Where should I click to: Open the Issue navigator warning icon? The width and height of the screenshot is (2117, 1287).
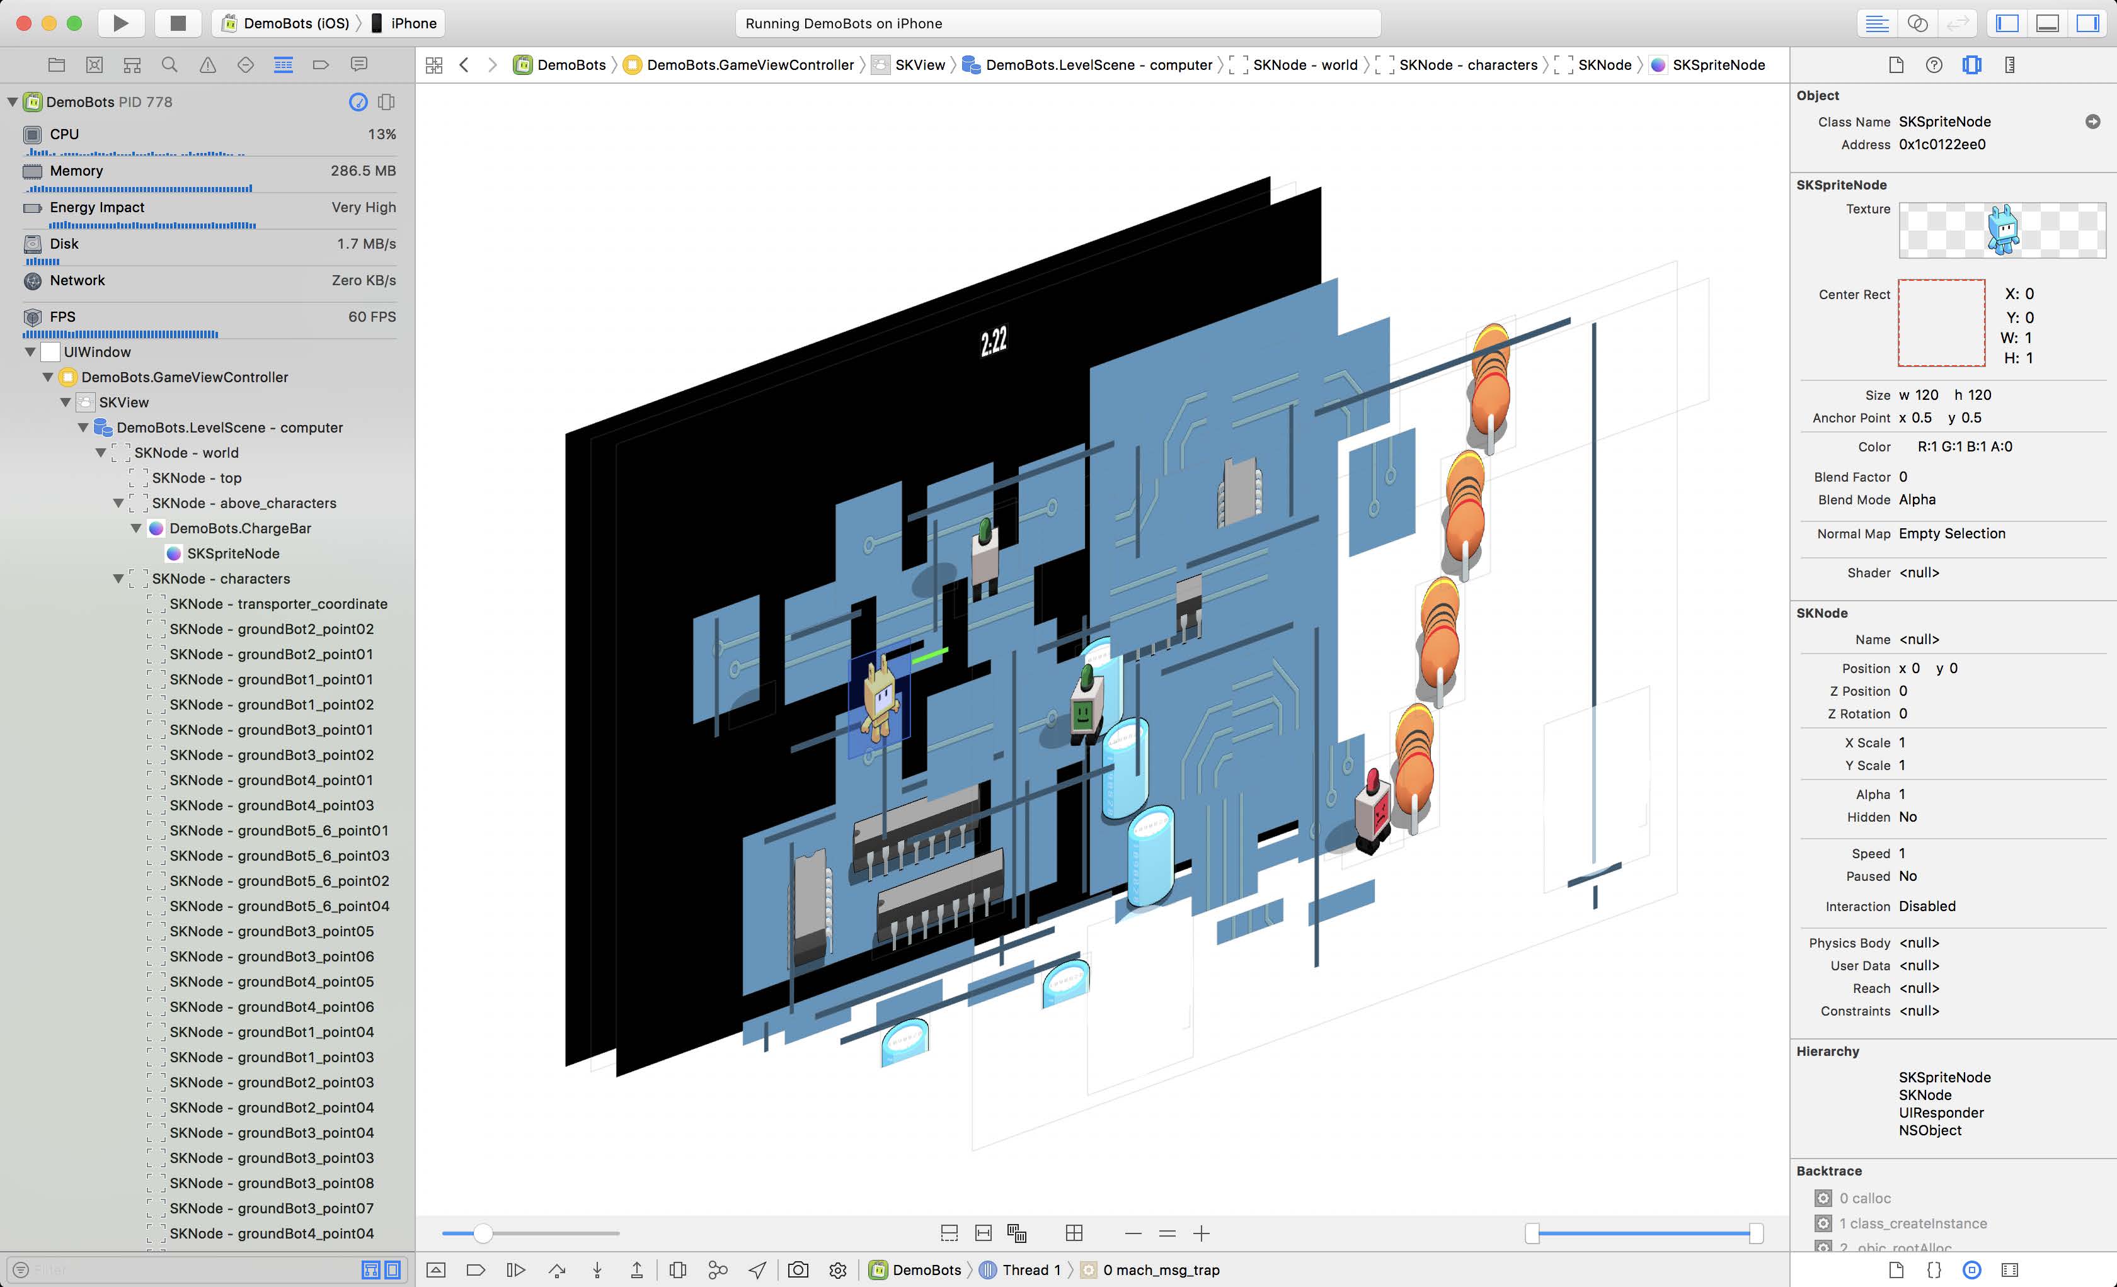coord(208,64)
